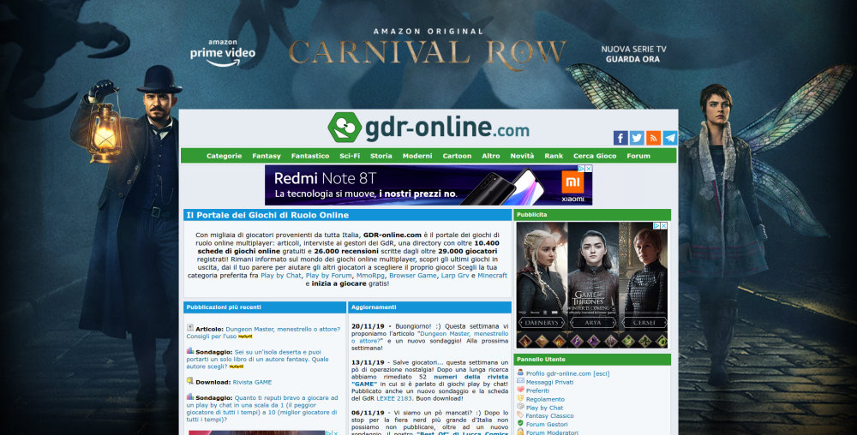The image size is (857, 435).
Task: Click the envelope icon for Messaggi Privati
Action: pos(520,382)
